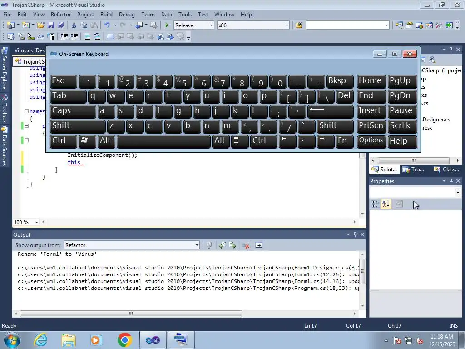The height and width of the screenshot is (349, 465).
Task: Click the Home key on On-Screen Keyboard
Action: click(371, 81)
